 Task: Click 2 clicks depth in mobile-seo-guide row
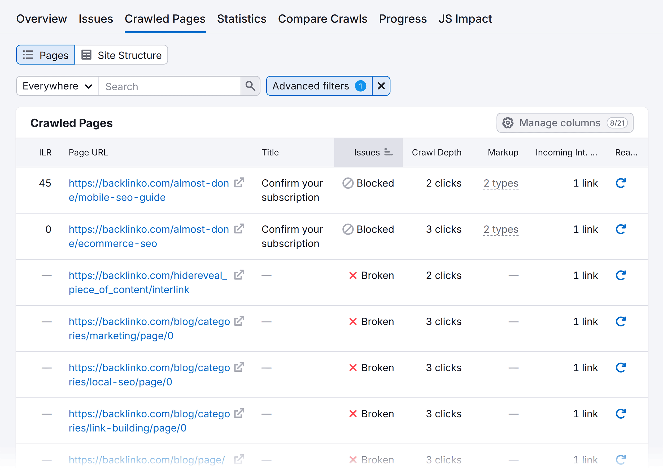(444, 183)
